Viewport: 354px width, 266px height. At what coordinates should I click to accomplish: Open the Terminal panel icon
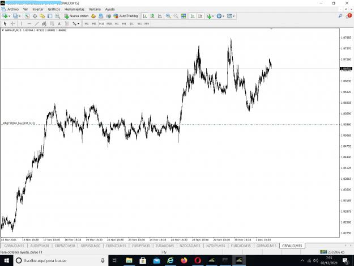coord(50,16)
